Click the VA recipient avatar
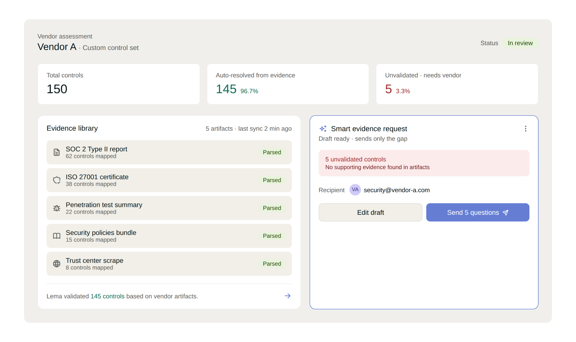Image resolution: width=576 pixels, height=342 pixels. (x=355, y=190)
